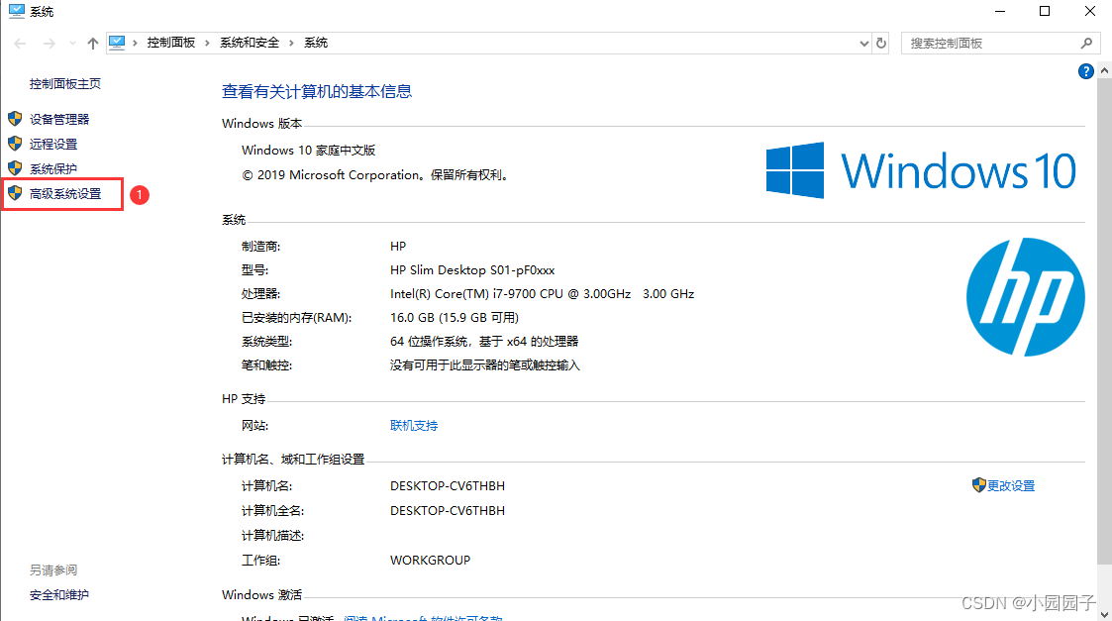Click heading 查看有关计算机的基本信息
Viewport: 1112px width, 621px height.
click(x=317, y=91)
